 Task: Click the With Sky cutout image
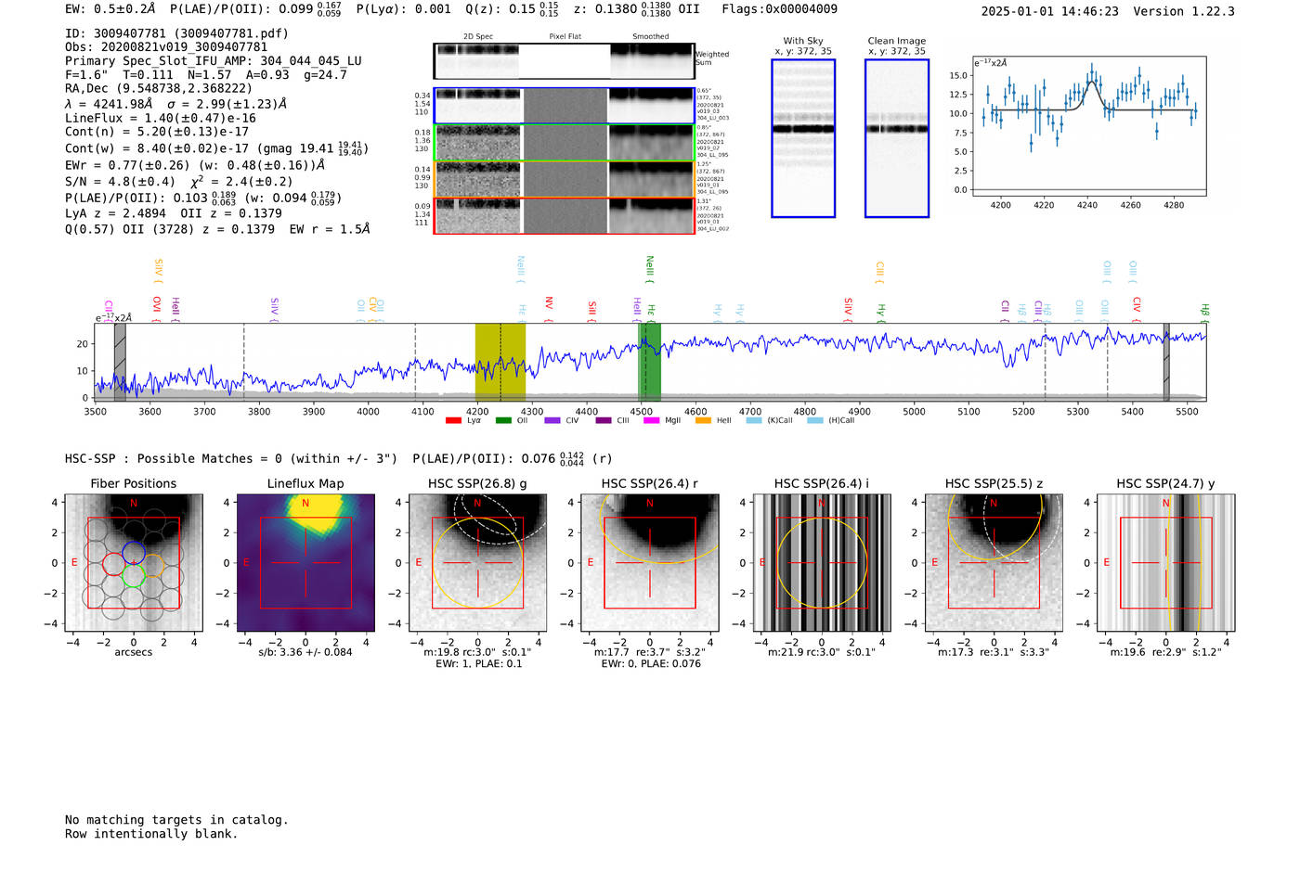[x=803, y=138]
